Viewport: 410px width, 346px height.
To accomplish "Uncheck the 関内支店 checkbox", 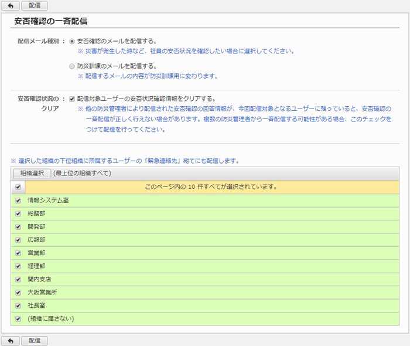I will 18,279.
